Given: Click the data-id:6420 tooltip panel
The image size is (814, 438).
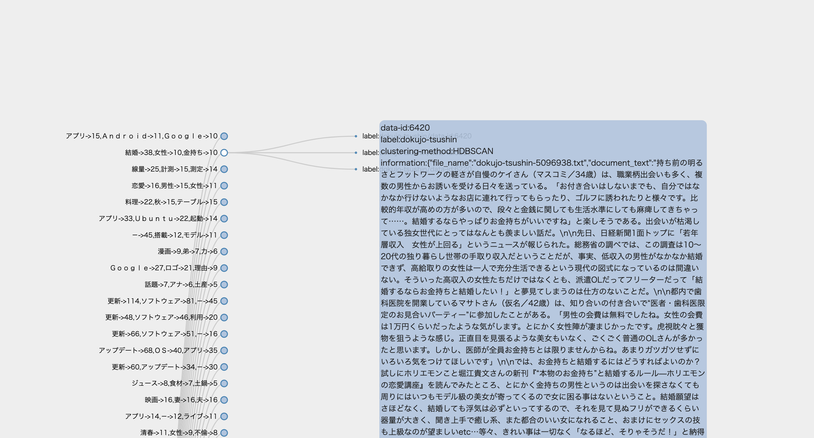Looking at the screenshot, I should [x=542, y=279].
